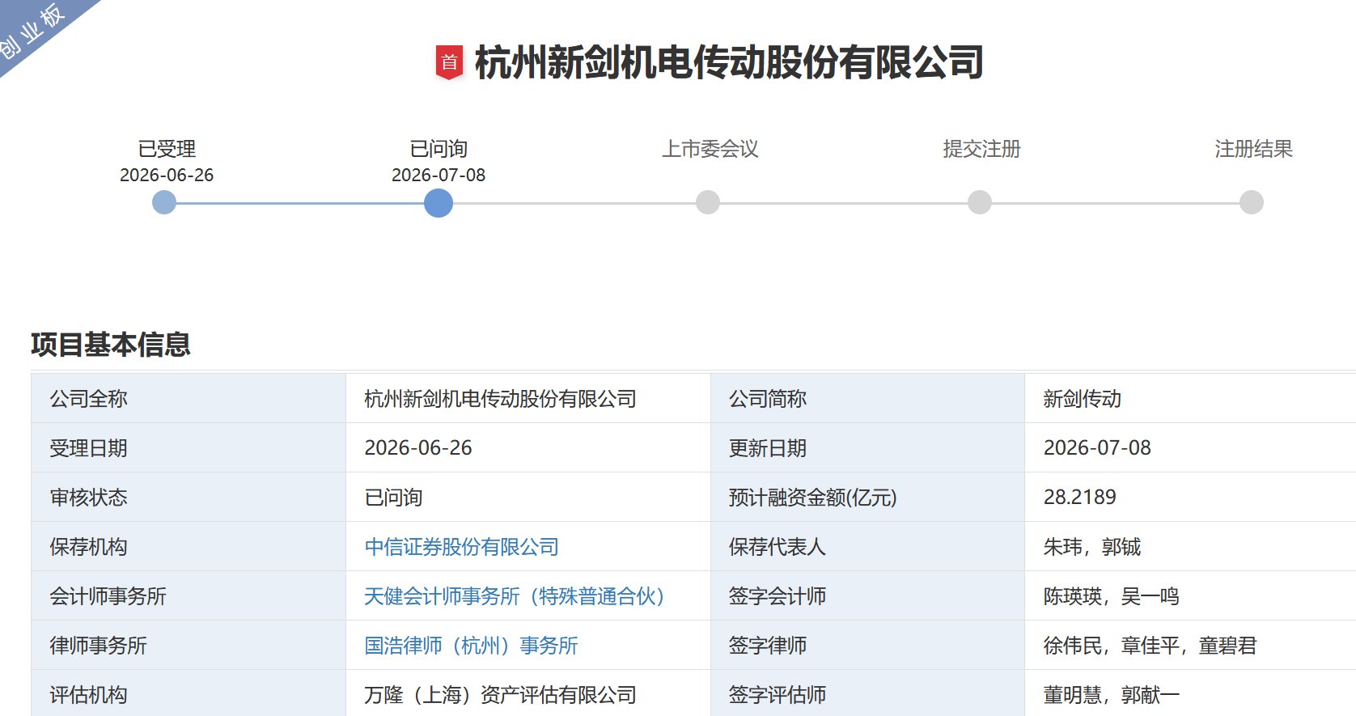1356x716 pixels.
Task: Click the 注册结果 stage label
Action: click(x=1253, y=149)
